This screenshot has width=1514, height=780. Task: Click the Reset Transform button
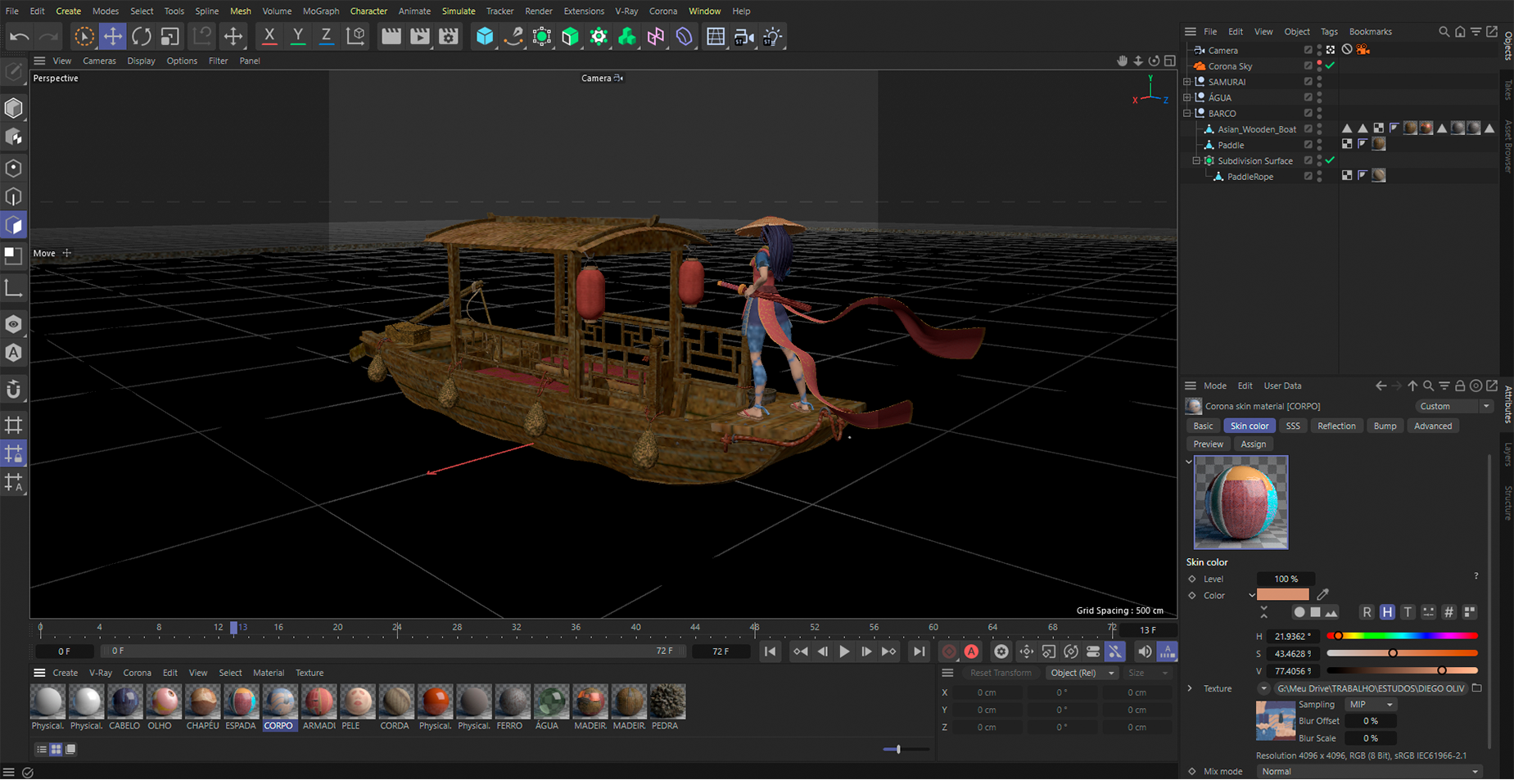pyautogui.click(x=1001, y=673)
